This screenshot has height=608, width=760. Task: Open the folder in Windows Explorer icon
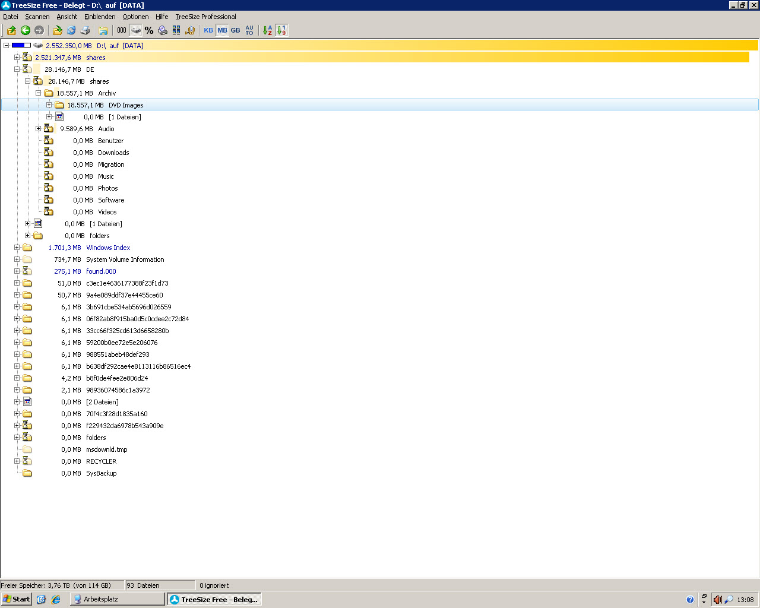(x=103, y=30)
